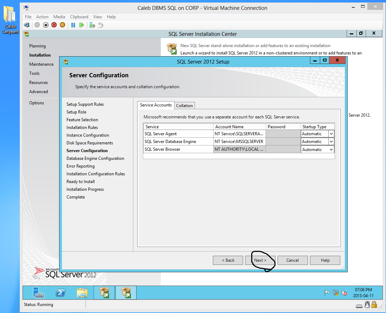Click the Start VM toolbar icon
The height and width of the screenshot is (313, 386).
[x=37, y=25]
